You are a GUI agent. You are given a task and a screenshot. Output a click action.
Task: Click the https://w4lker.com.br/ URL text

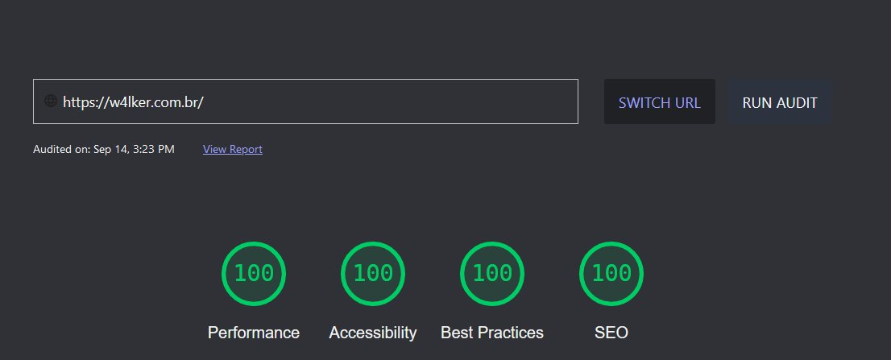(x=133, y=102)
